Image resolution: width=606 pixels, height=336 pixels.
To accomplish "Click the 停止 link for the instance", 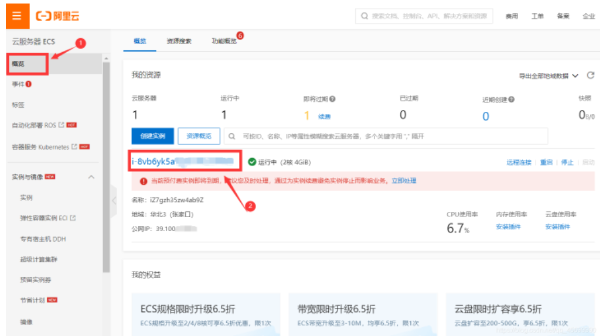I will (567, 162).
